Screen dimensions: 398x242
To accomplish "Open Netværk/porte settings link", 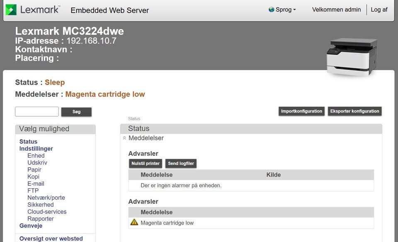I will [x=46, y=198].
